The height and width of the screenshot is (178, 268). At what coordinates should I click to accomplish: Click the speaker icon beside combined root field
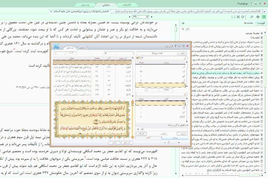click(138, 129)
